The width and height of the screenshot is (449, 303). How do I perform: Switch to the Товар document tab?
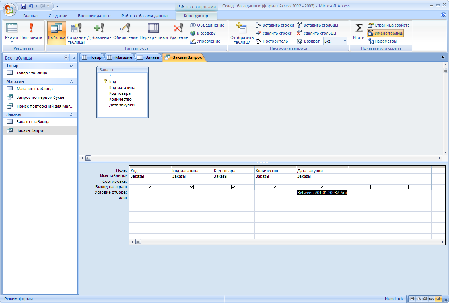(x=92, y=57)
